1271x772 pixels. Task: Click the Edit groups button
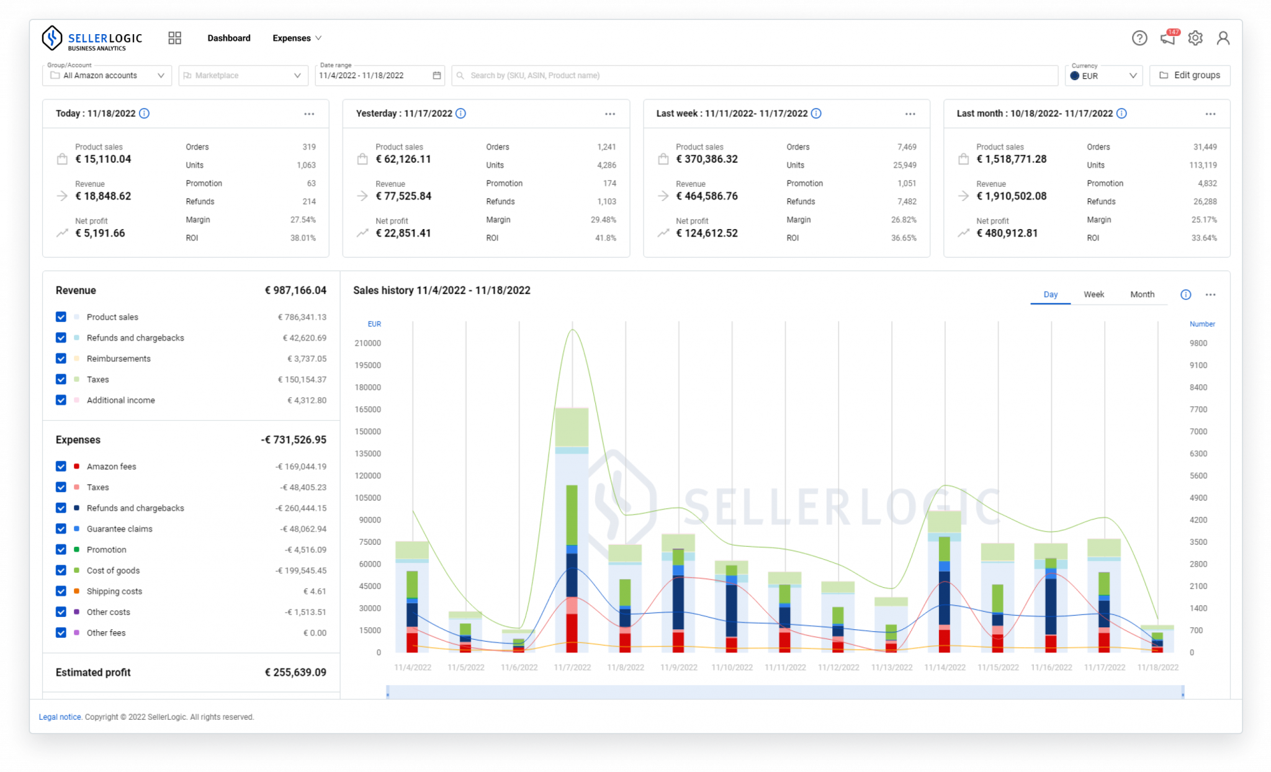(1190, 75)
